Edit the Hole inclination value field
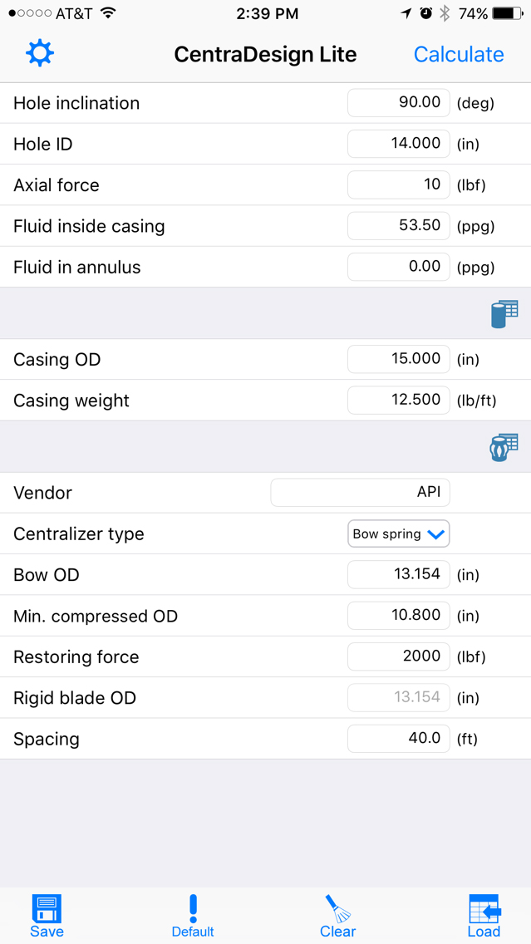The height and width of the screenshot is (944, 531). point(399,103)
